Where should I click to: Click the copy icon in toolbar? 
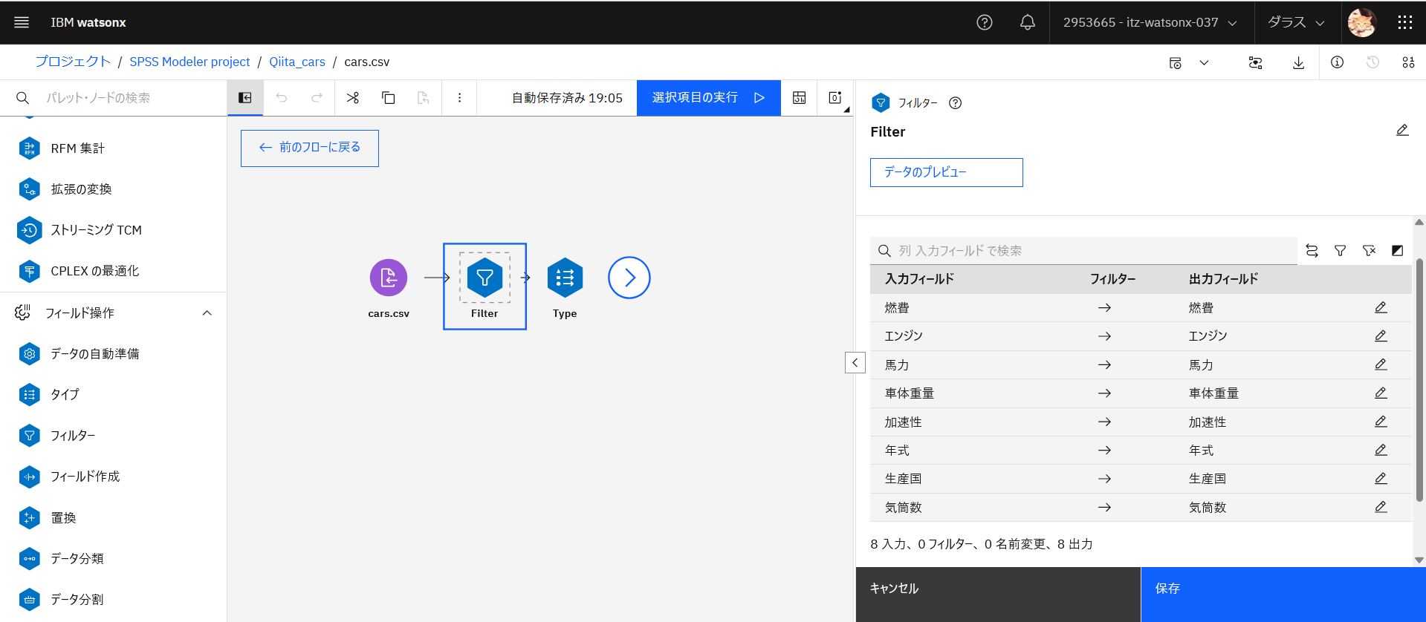pyautogui.click(x=389, y=98)
